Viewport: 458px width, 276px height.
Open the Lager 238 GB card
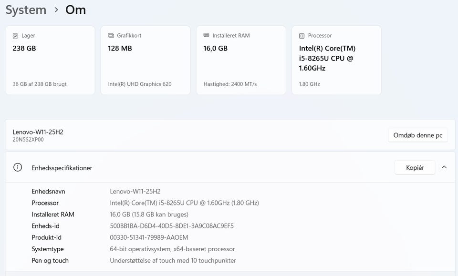pyautogui.click(x=50, y=61)
